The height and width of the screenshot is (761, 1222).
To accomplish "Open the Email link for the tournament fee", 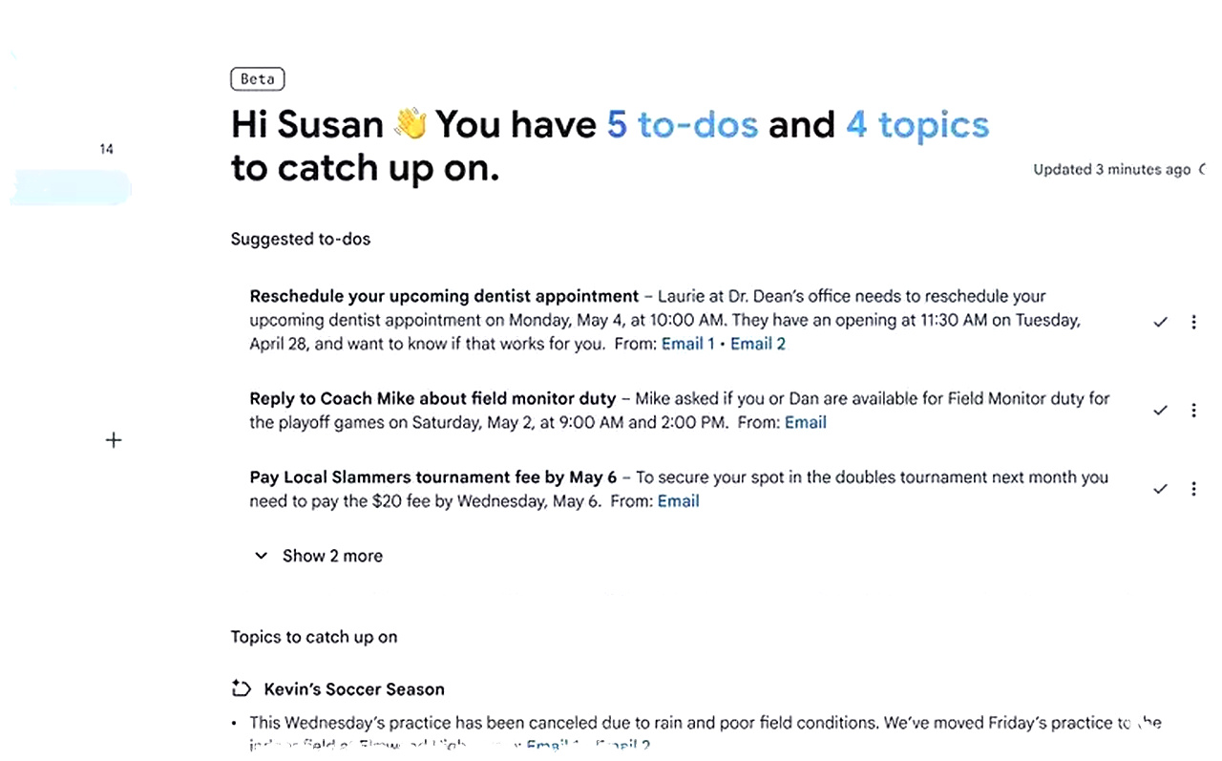I will [x=678, y=501].
